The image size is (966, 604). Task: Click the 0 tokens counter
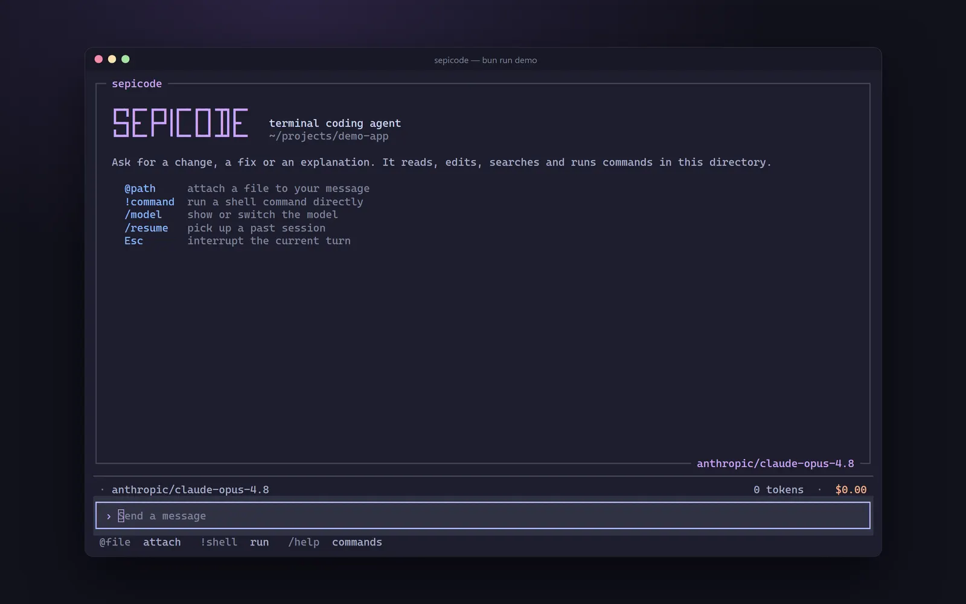click(778, 489)
